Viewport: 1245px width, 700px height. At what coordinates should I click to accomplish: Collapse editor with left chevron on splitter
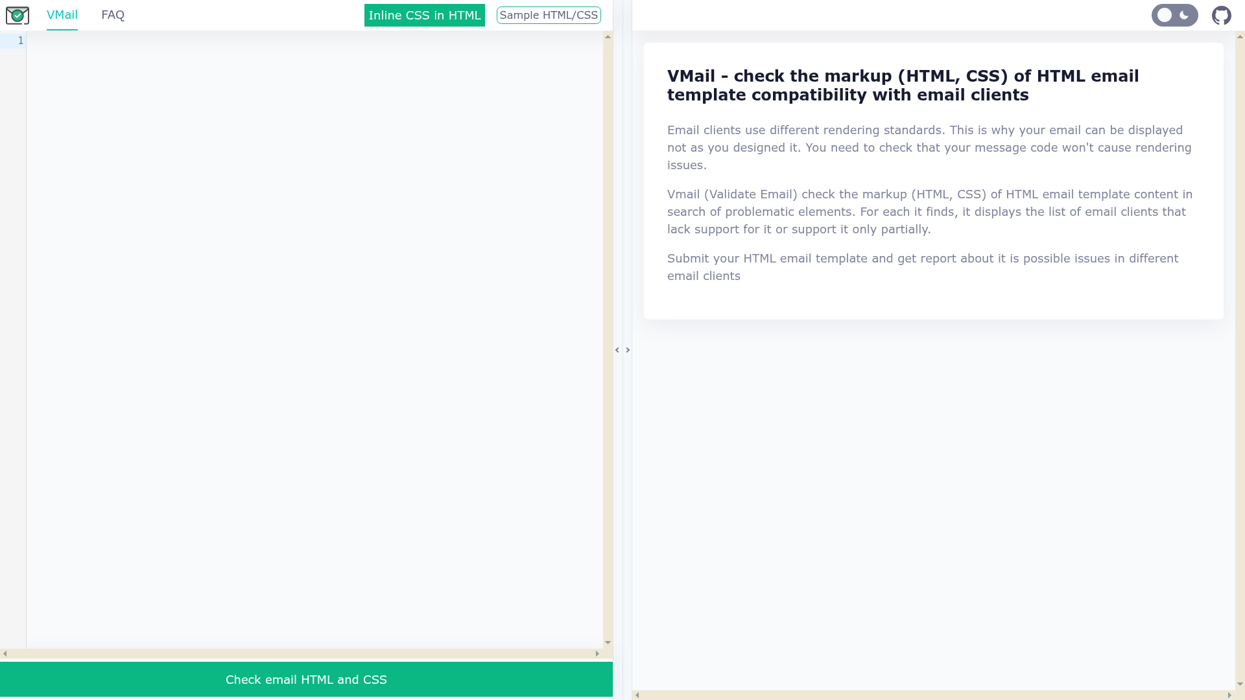click(617, 350)
